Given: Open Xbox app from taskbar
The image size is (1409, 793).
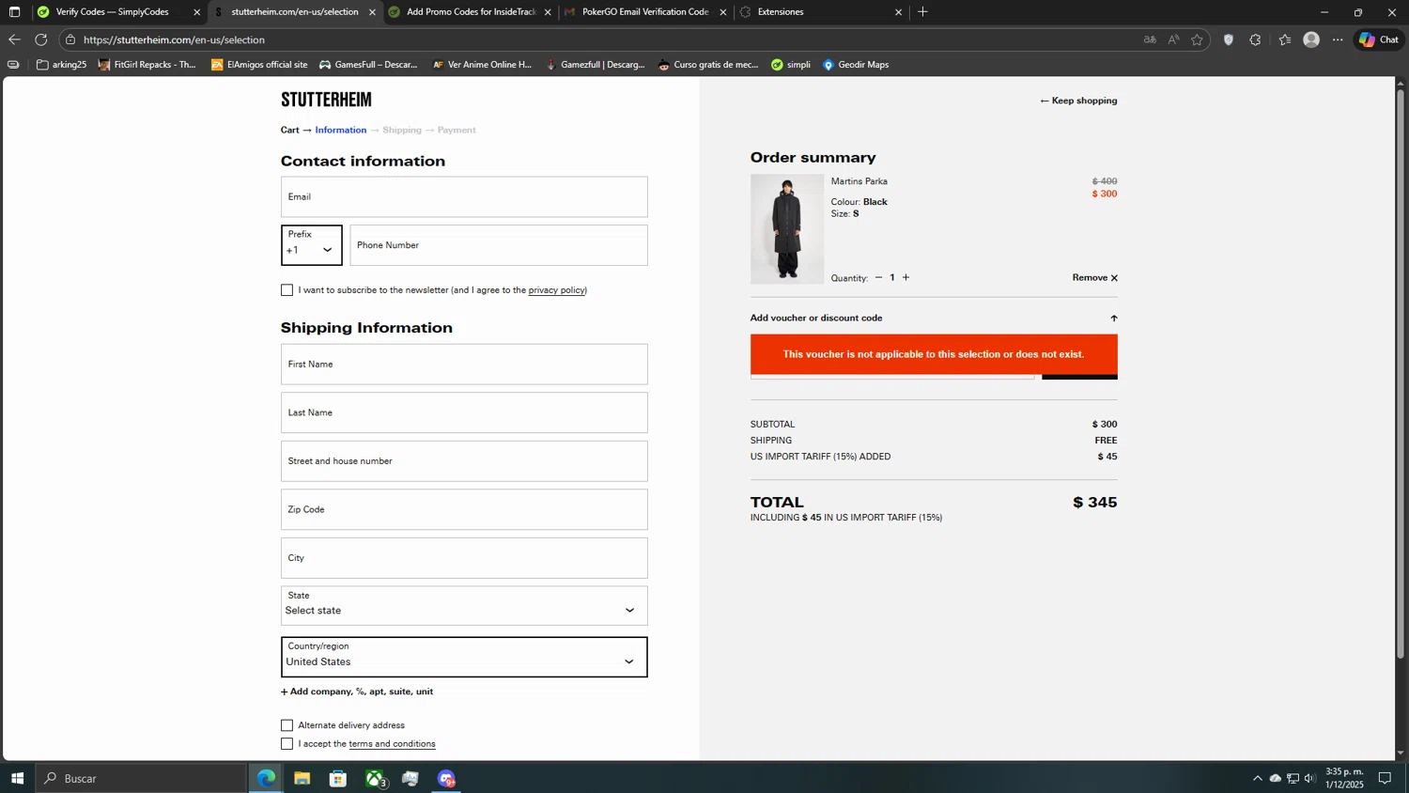Looking at the screenshot, I should pyautogui.click(x=376, y=778).
